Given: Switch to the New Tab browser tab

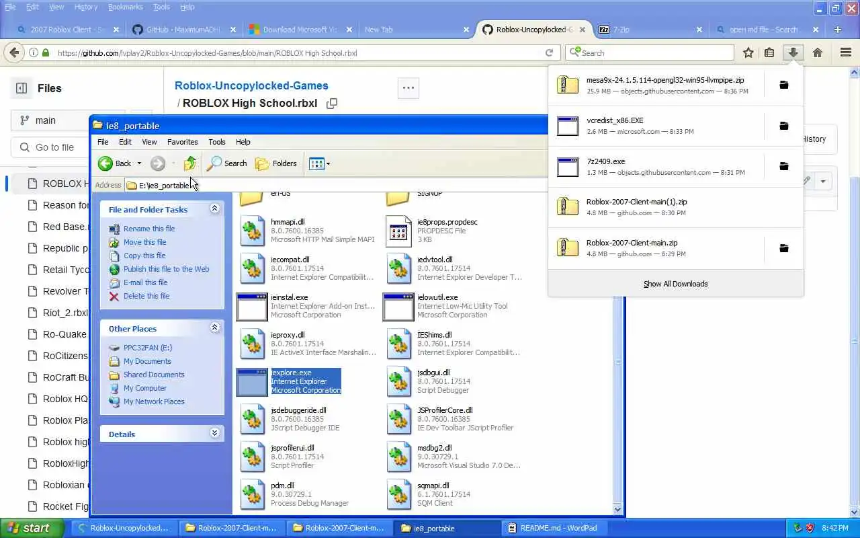Looking at the screenshot, I should coord(417,30).
